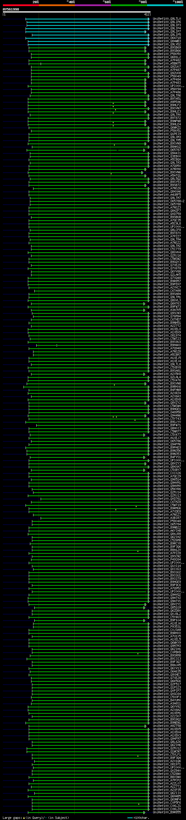The image size is (186, 820).
Task: Open the UniRef100_Q9LTL0 hit label
Action: click(167, 19)
